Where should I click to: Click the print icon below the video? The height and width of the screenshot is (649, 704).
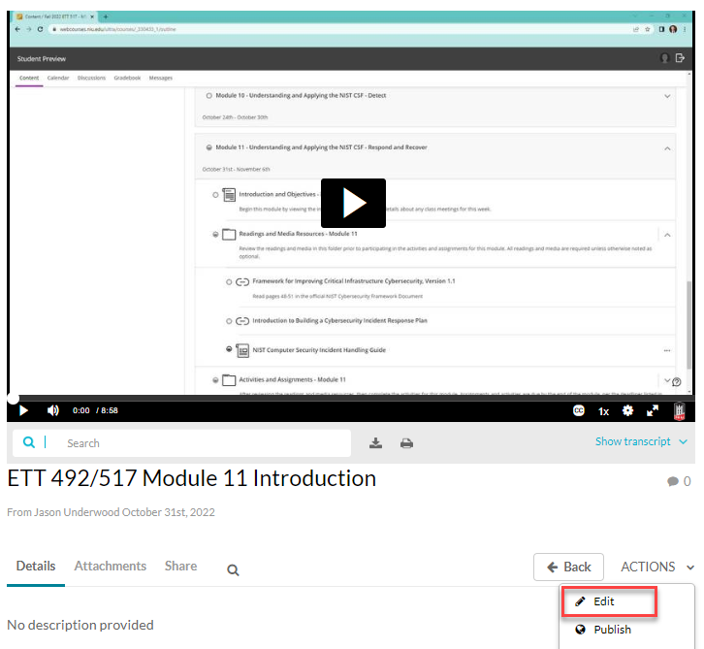click(x=406, y=443)
